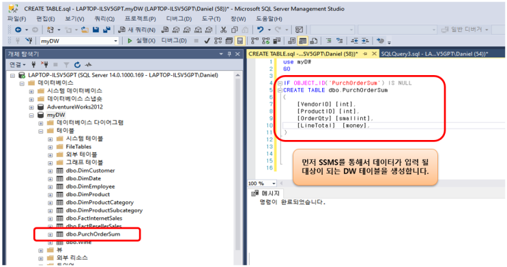507x267 pixels.
Task: Parse the query with the checkmark icon
Action: coord(207,41)
